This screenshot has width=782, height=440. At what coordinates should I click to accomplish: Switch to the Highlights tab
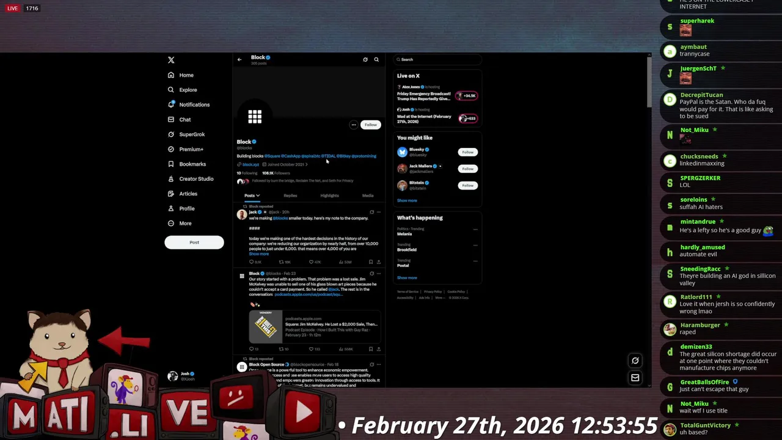(329, 196)
